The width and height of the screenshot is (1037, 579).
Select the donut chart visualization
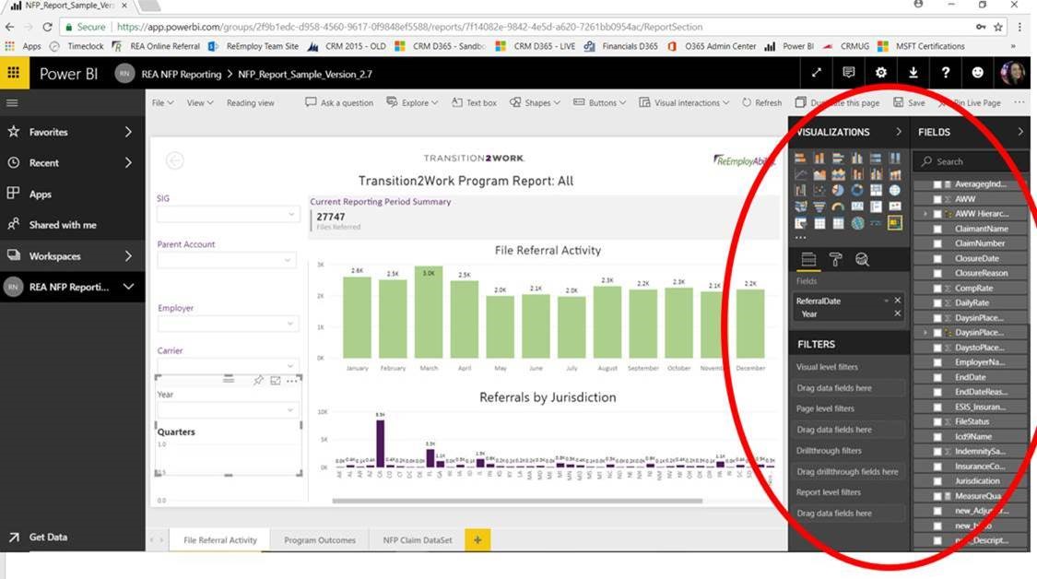pos(856,190)
